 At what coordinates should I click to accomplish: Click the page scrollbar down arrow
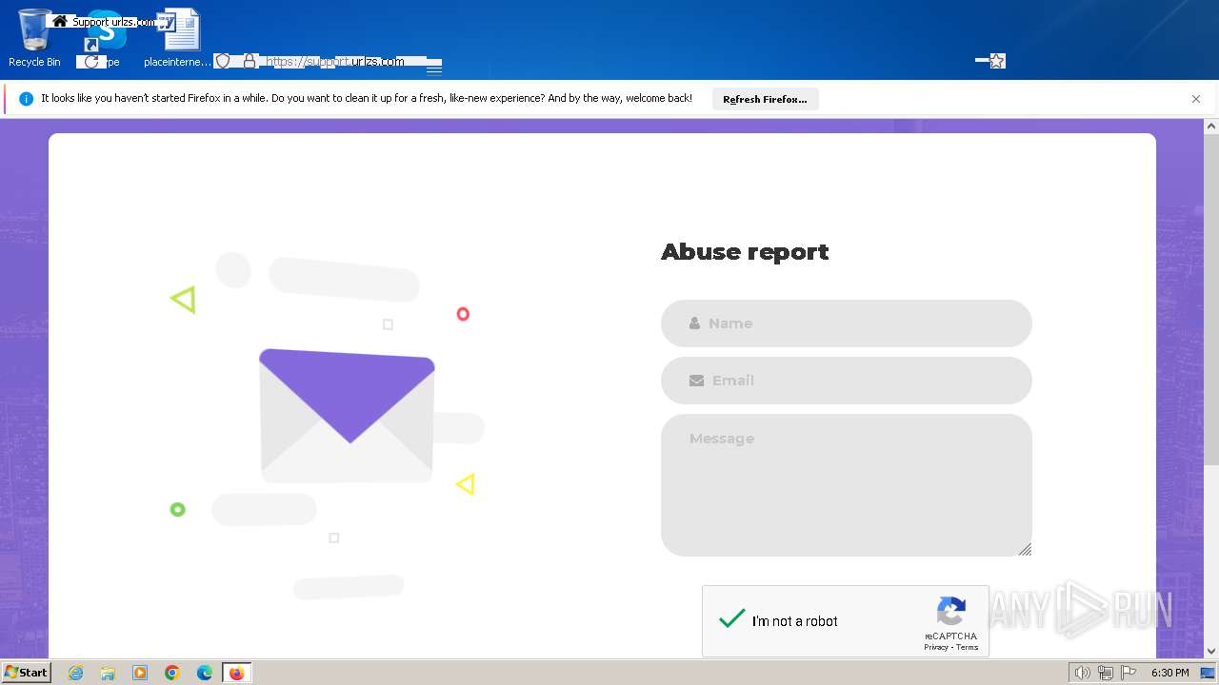click(1211, 651)
